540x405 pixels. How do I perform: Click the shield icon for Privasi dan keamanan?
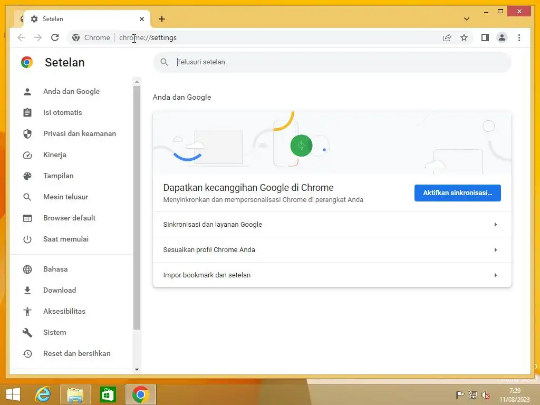[x=27, y=133]
